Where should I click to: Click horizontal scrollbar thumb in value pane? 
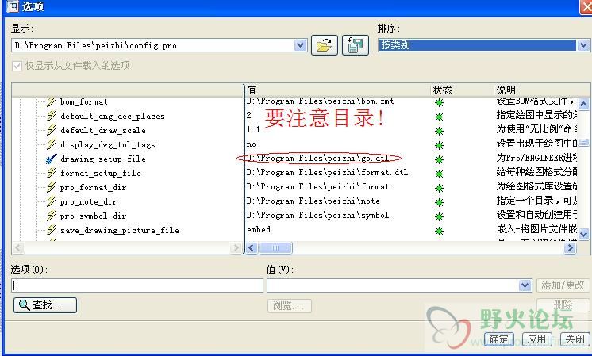click(x=275, y=247)
